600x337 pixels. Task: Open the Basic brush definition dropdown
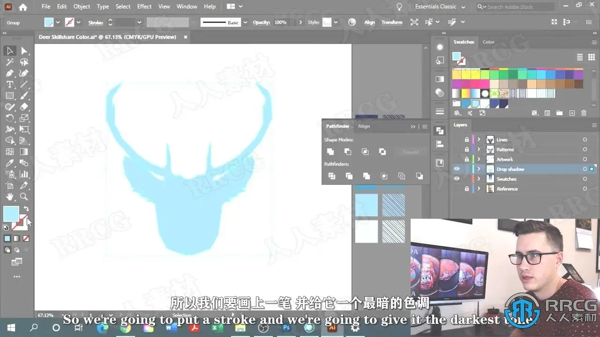245,22
